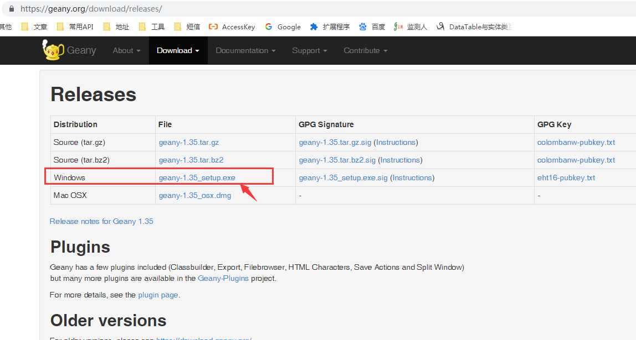The height and width of the screenshot is (340, 636).
Task: Expand the Download dropdown menu
Action: [178, 51]
